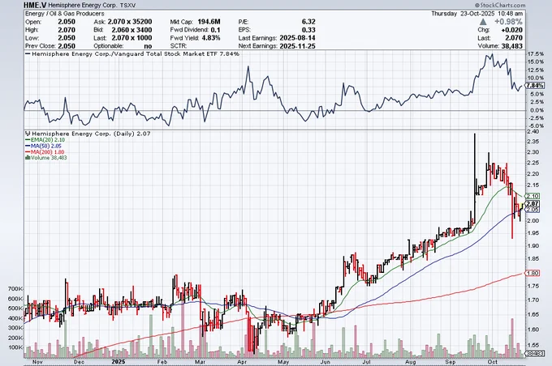
Task: Click the Mar label on time axis
Action: (200, 362)
